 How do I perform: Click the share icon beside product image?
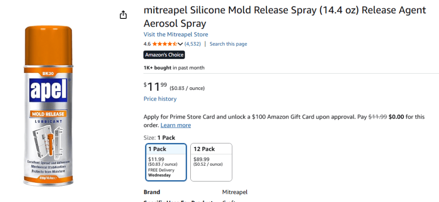click(123, 15)
